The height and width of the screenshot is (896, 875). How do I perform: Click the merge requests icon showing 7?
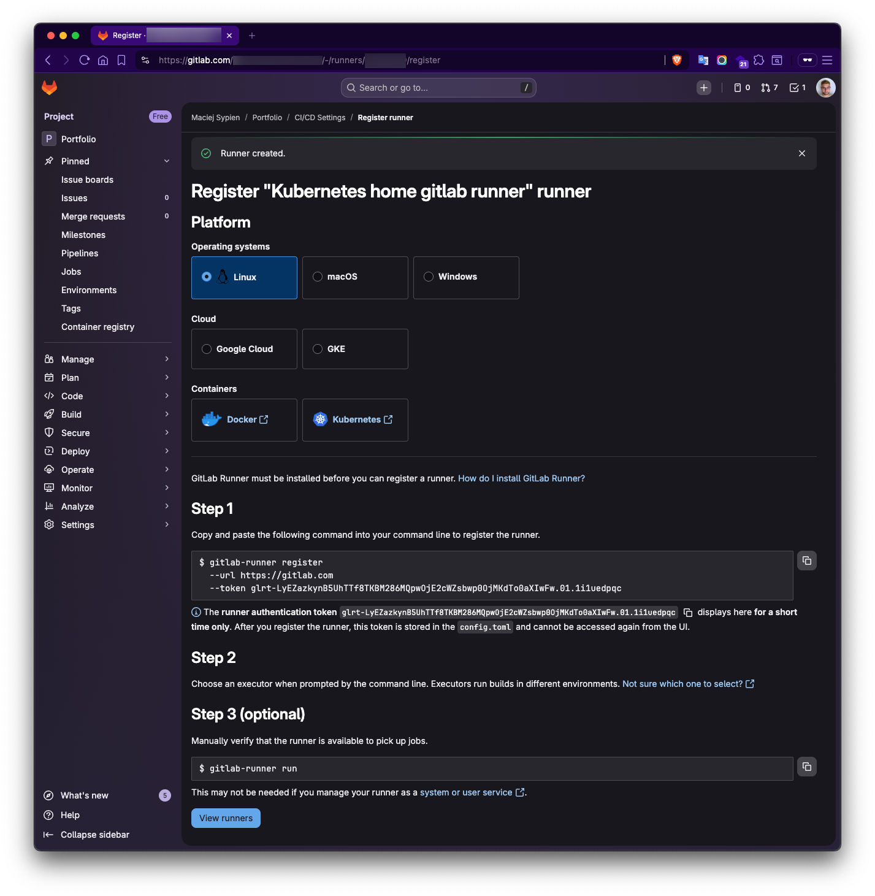(768, 87)
